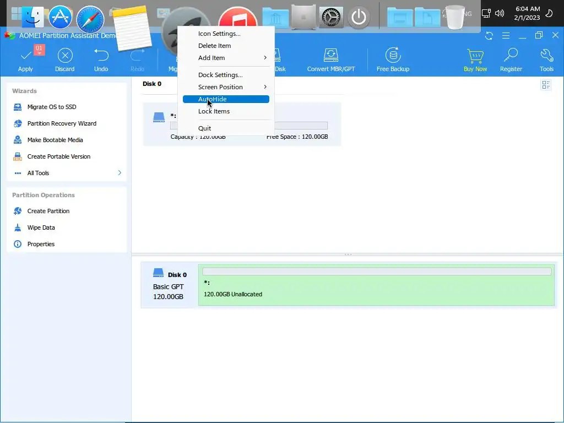564x423 pixels.
Task: Click the power button icon in dock
Action: click(359, 17)
